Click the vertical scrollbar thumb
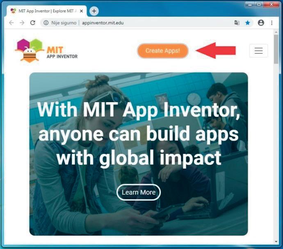This screenshot has height=249, width=283. click(x=276, y=49)
